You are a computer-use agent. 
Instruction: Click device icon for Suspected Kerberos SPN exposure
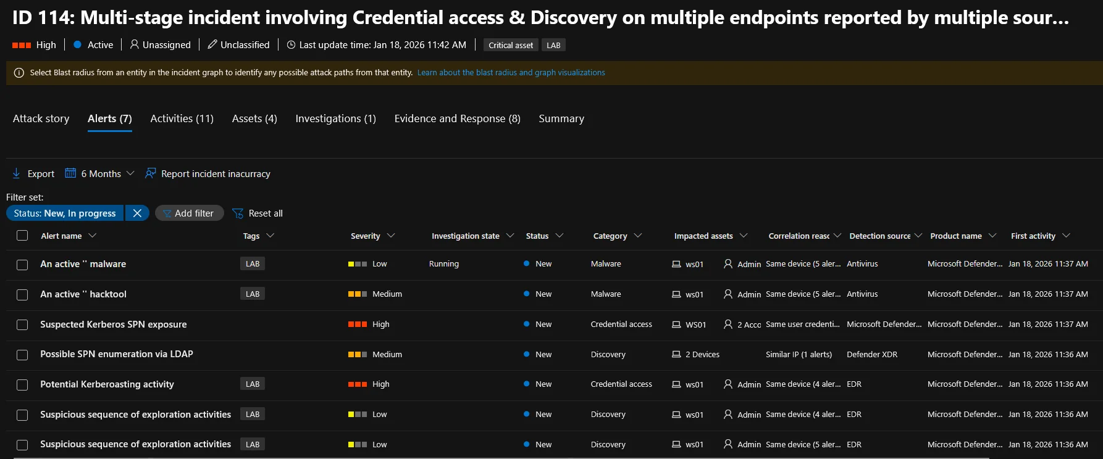pyautogui.click(x=676, y=325)
